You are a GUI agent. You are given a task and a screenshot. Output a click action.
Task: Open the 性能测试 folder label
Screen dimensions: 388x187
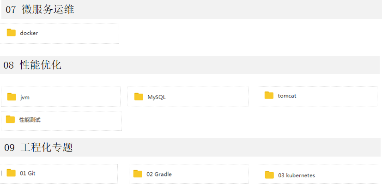[30, 120]
